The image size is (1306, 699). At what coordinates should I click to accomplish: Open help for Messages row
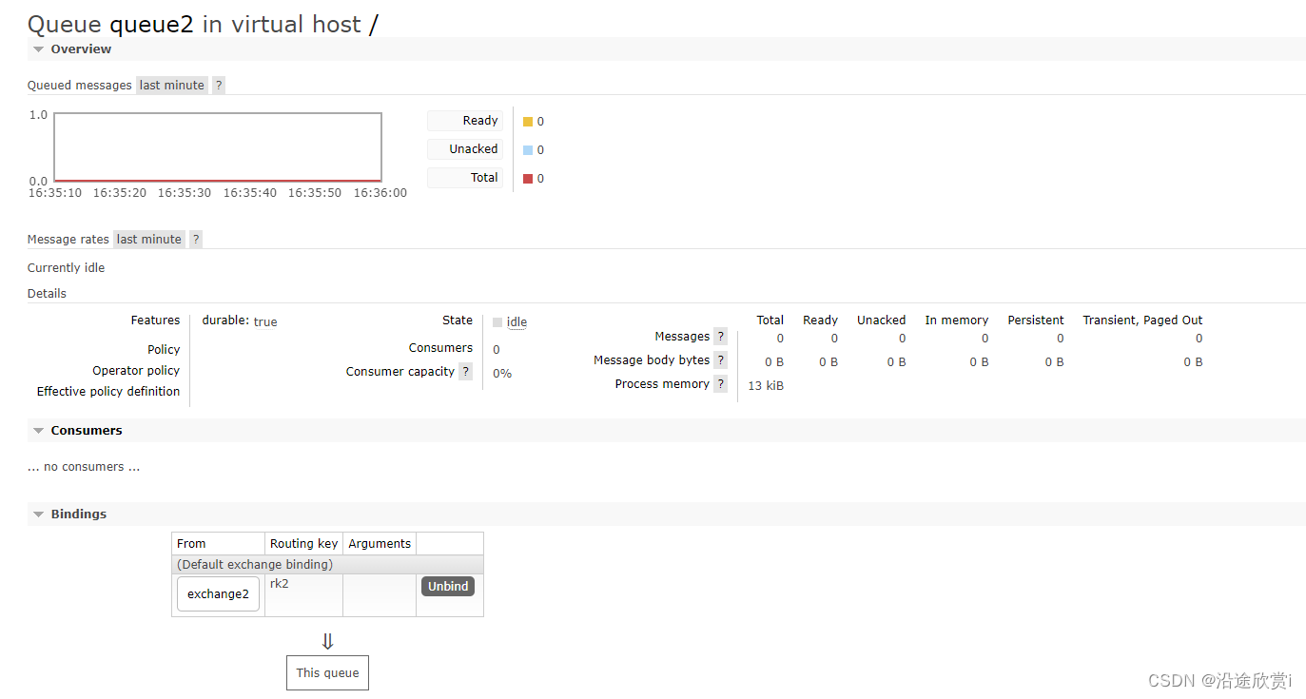(720, 337)
